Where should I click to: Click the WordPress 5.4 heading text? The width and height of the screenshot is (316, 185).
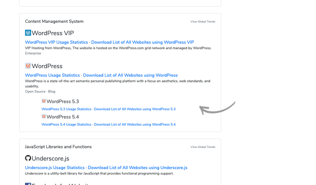coord(63,117)
